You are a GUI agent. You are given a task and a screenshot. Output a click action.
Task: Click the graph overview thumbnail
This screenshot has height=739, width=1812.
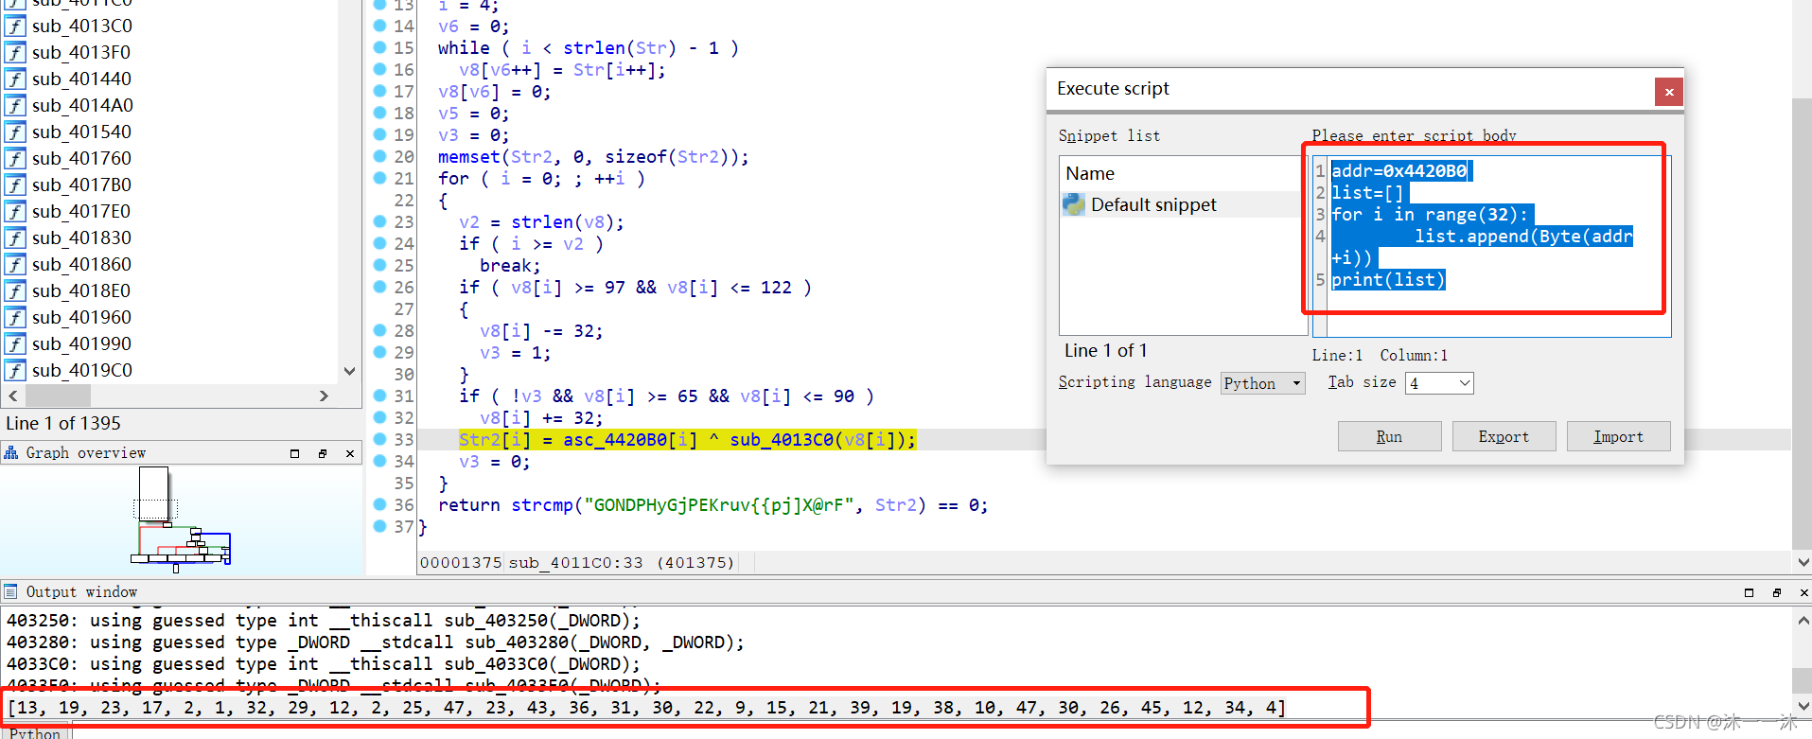(x=181, y=519)
